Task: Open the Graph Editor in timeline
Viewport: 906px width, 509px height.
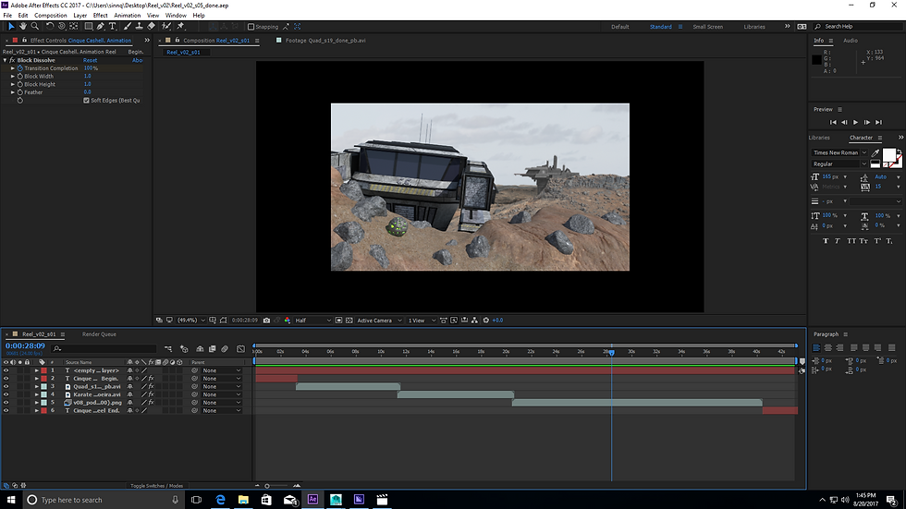Action: coord(241,348)
